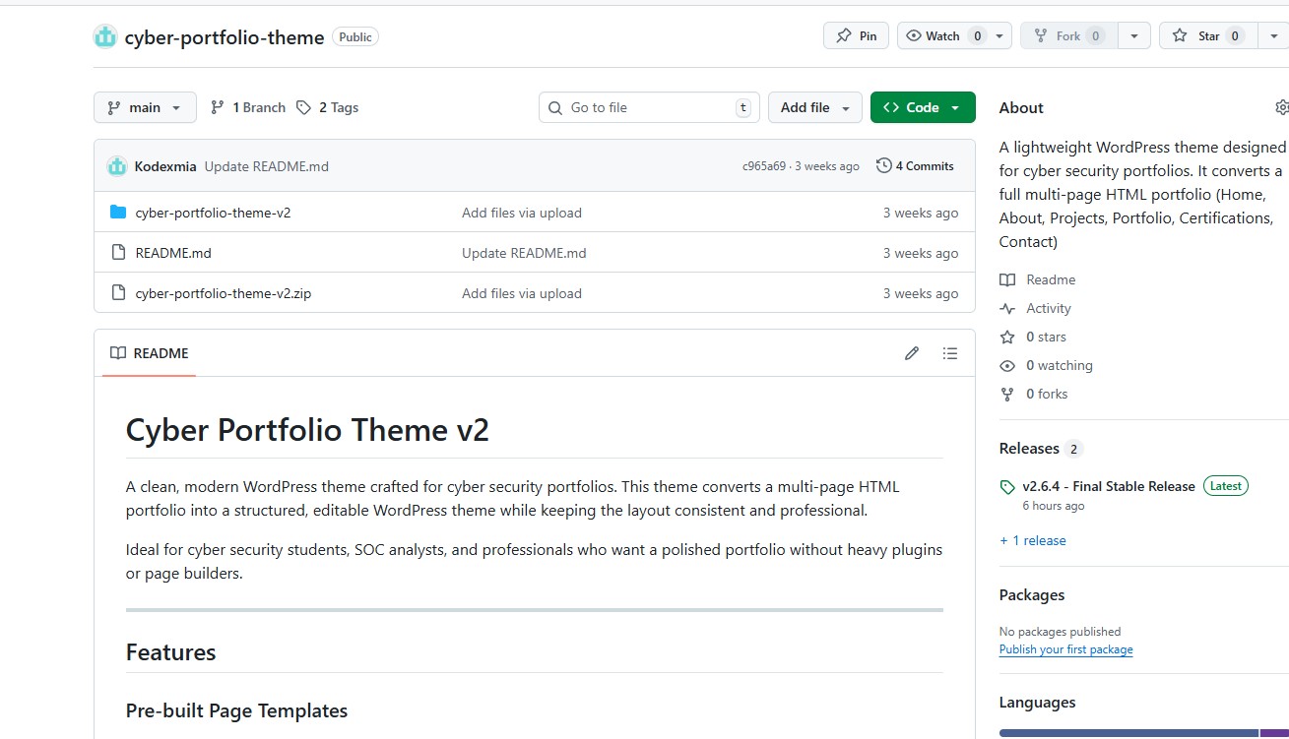
Task: Click the repository owner avatar beside title
Action: [105, 36]
